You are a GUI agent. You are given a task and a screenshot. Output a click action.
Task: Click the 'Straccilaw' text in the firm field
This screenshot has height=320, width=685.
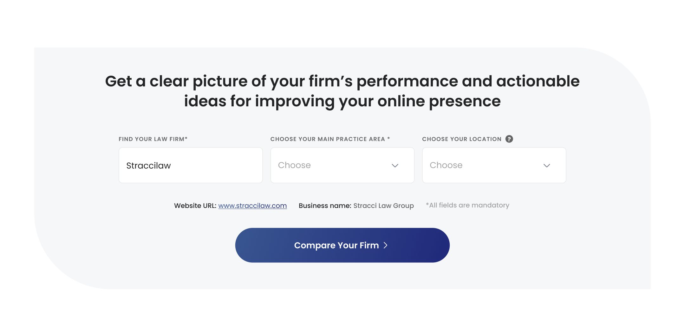click(x=148, y=166)
